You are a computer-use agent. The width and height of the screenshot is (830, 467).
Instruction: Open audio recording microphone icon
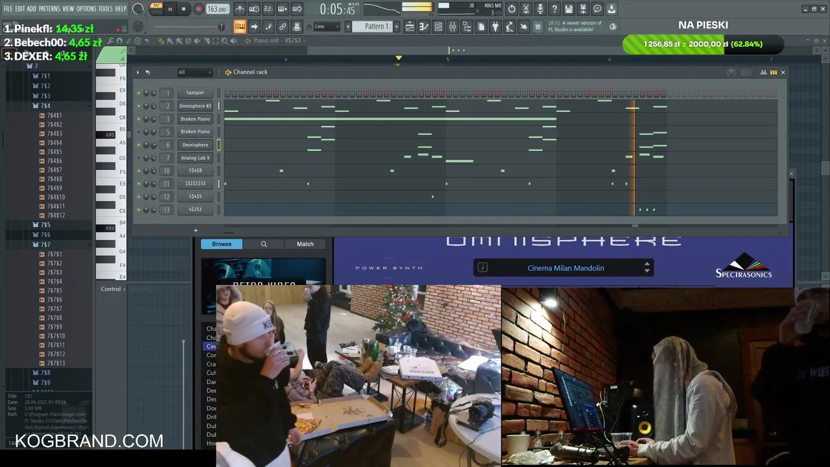point(540,9)
